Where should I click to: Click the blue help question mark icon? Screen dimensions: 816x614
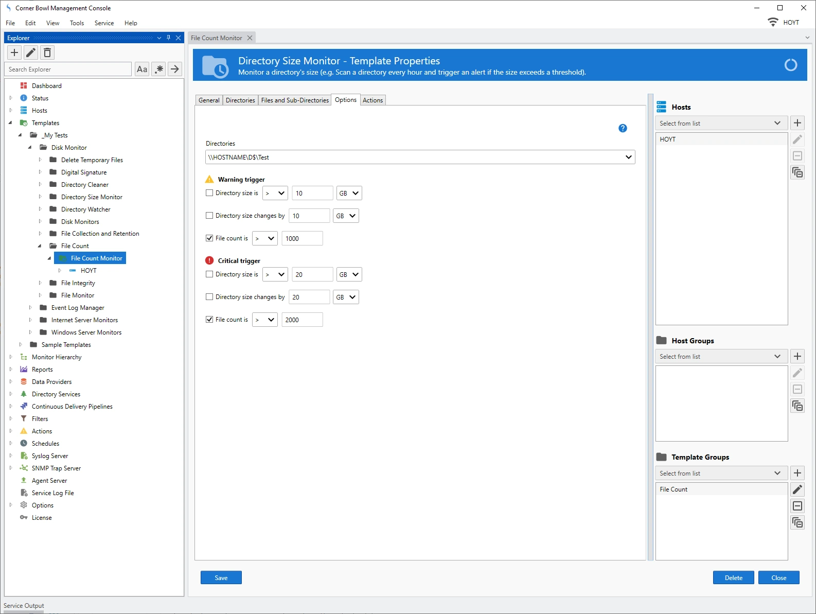[623, 128]
